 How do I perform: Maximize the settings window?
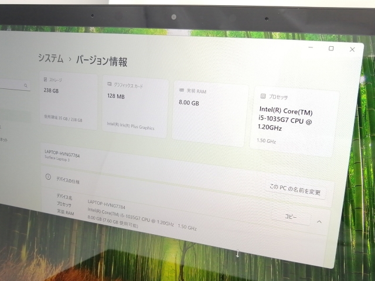(331, 48)
